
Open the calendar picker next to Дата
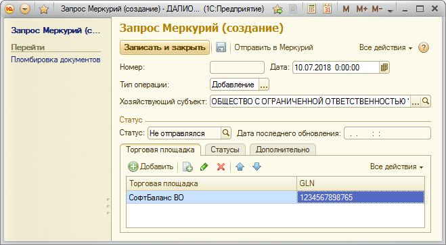click(x=384, y=68)
